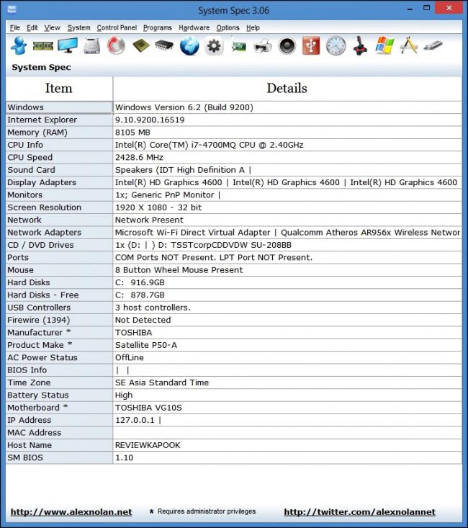468x528 pixels.
Task: Click the Item column header
Action: (x=59, y=89)
